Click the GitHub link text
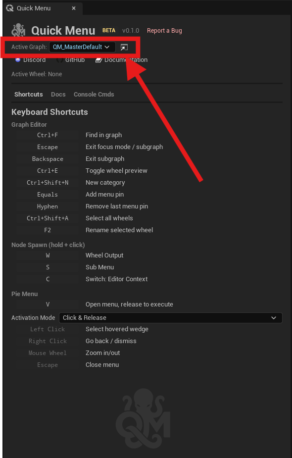 [x=75, y=59]
